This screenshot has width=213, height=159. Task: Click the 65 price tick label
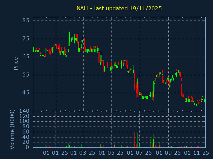pos(26,57)
